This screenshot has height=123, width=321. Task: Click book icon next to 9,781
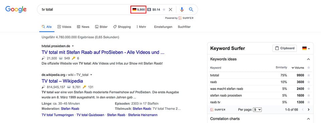point(69,87)
